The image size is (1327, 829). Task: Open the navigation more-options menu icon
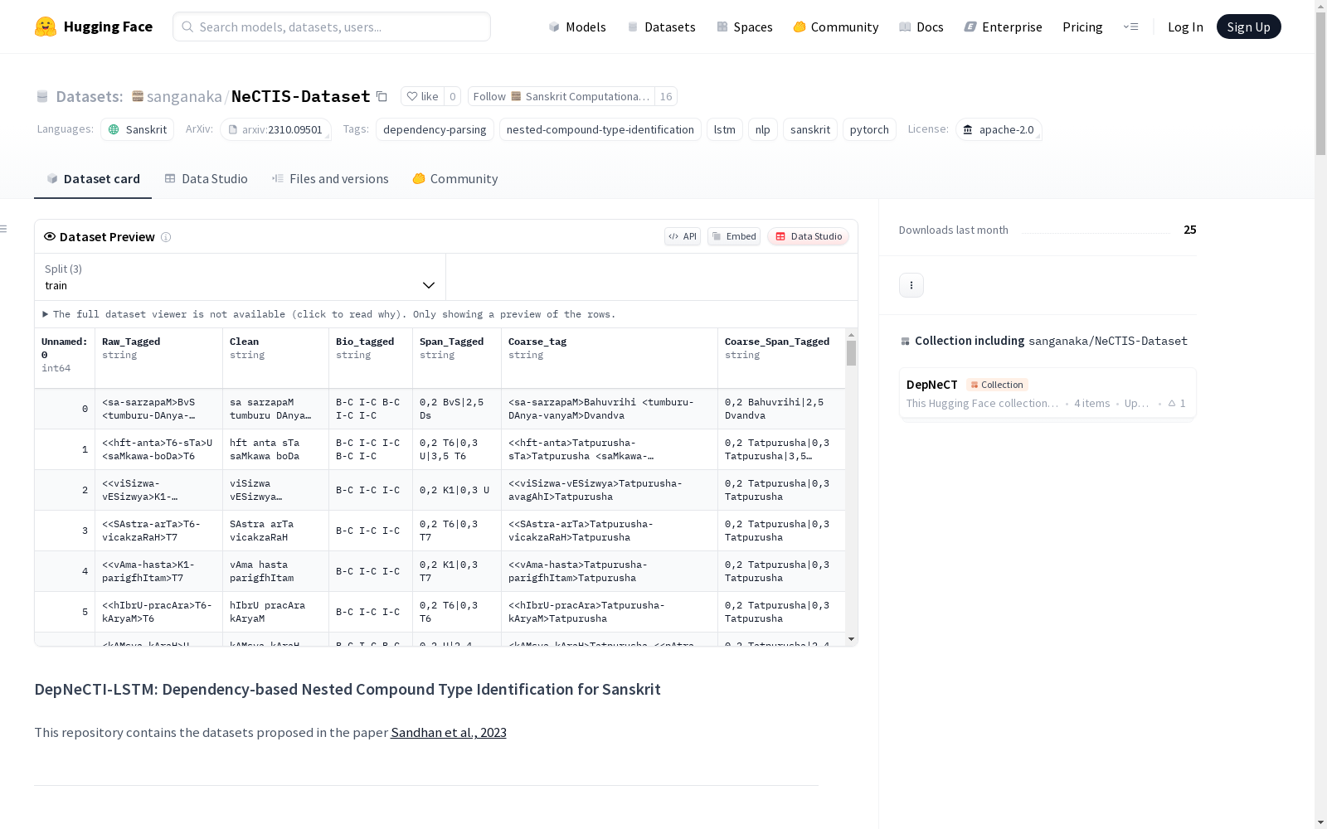coord(1130,27)
